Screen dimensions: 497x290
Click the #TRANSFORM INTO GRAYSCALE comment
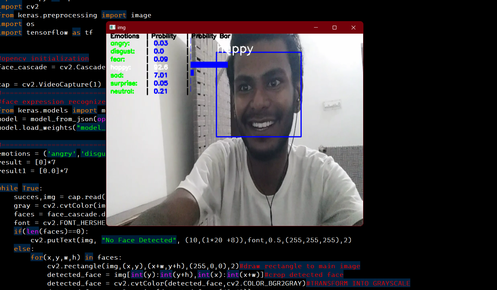(x=359, y=283)
